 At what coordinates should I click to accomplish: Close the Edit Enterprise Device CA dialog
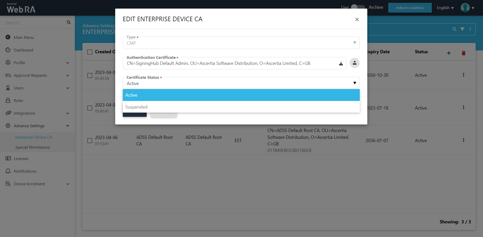[357, 19]
